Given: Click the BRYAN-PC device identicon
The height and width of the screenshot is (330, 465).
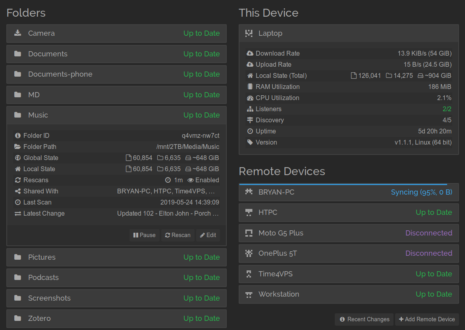Looking at the screenshot, I should click(x=249, y=192).
